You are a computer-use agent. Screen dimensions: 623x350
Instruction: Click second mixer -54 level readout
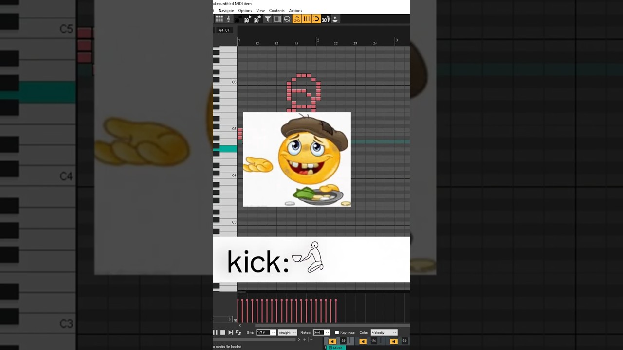pos(374,341)
